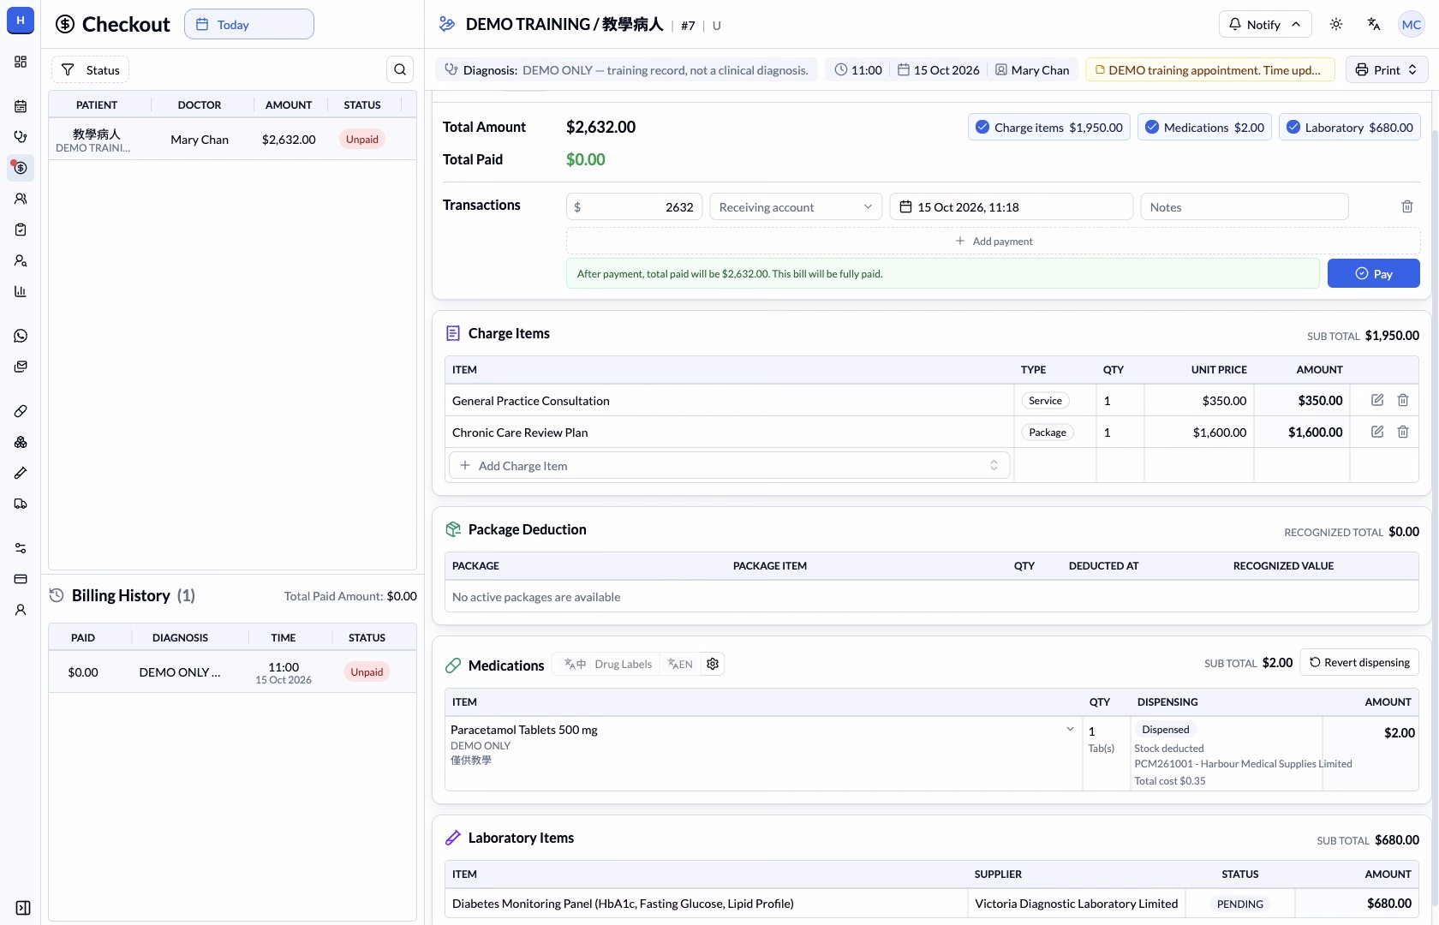Delete the transaction payment row

click(x=1407, y=206)
